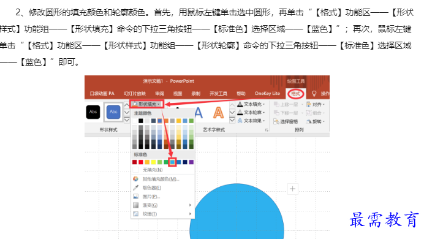Pick the dark navy standard color
This screenshot has width=424, height=239.
pyautogui.click(x=185, y=162)
